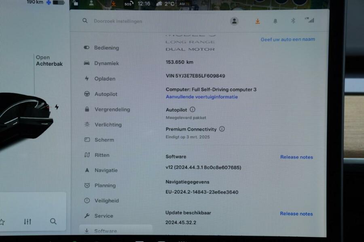Tap the lock icon in top status bar
Viewport: 364px width, 242px height.
(75, 3)
